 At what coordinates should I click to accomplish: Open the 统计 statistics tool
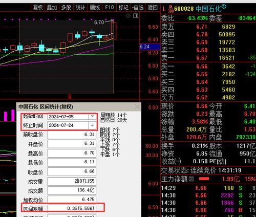click(80, 7)
